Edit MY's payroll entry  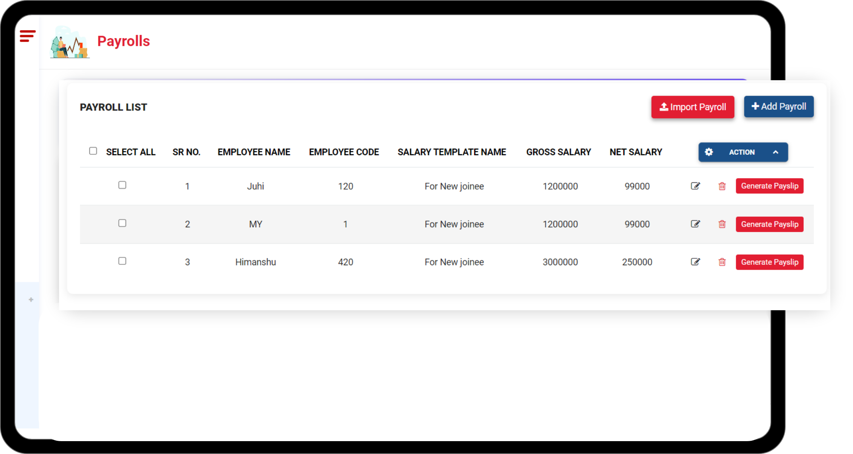point(695,224)
